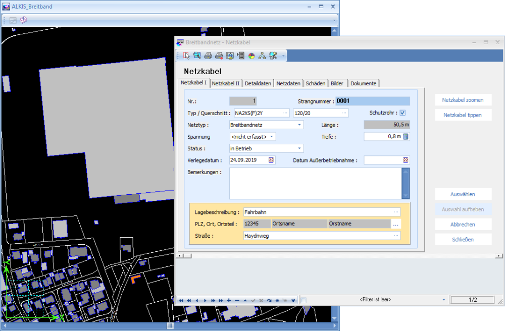Toggle the Schutzrohr checkbox
505x331 pixels.
click(x=402, y=113)
